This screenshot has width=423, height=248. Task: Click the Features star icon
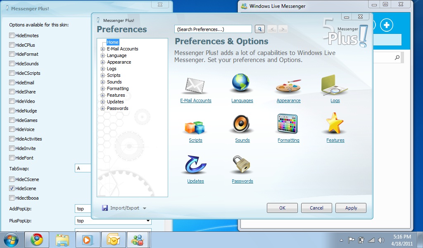335,123
